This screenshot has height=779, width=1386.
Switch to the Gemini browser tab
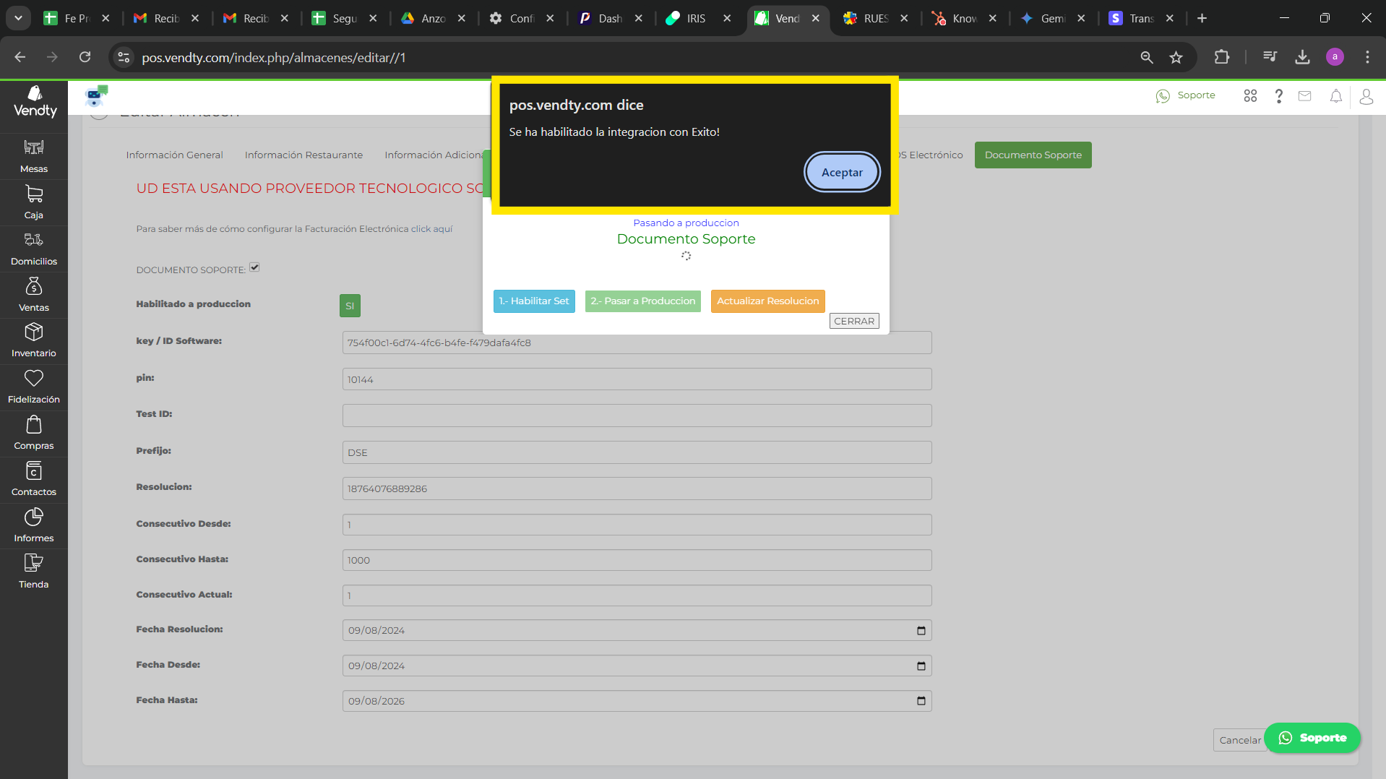(1053, 18)
